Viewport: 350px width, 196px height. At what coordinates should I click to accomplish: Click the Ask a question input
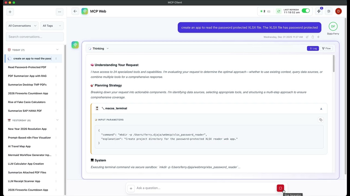click(x=205, y=188)
